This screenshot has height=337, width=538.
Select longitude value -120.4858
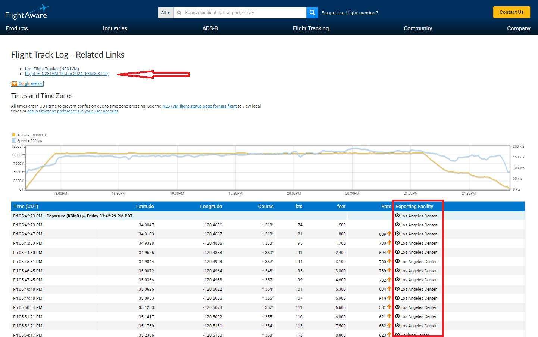pyautogui.click(x=213, y=253)
